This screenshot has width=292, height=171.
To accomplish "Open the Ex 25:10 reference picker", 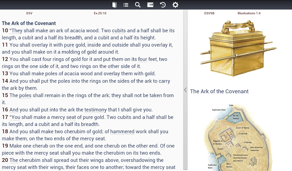I will [x=100, y=13].
